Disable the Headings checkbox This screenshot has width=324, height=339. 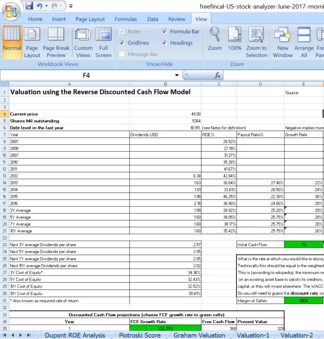pos(164,43)
